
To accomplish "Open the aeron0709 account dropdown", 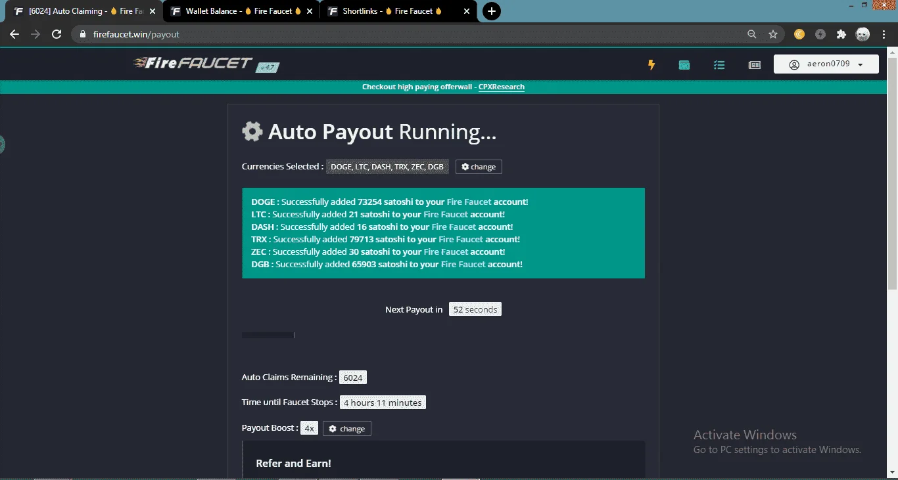I will click(826, 64).
